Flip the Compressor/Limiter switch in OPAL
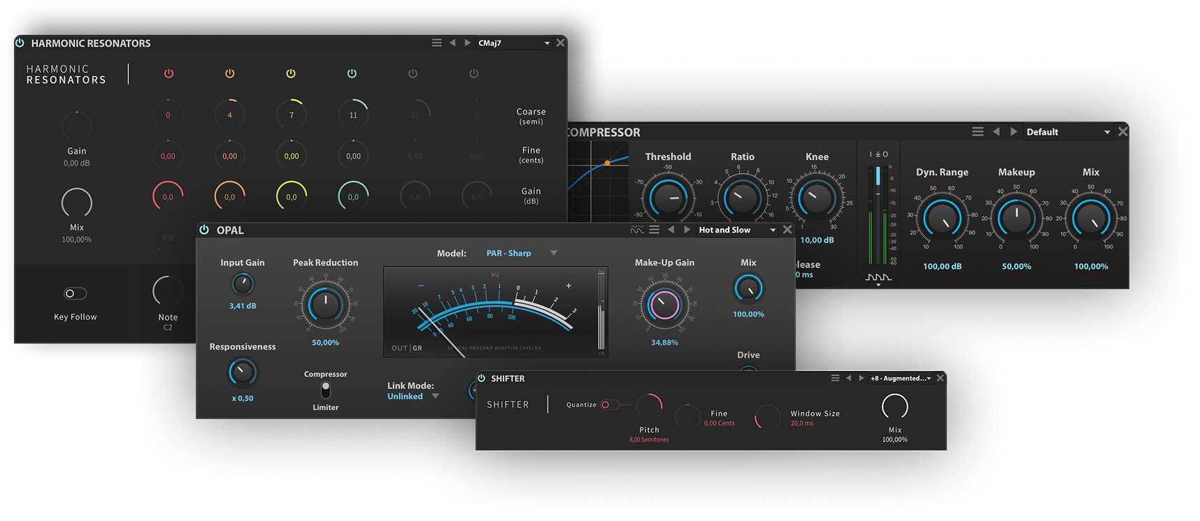 (326, 390)
